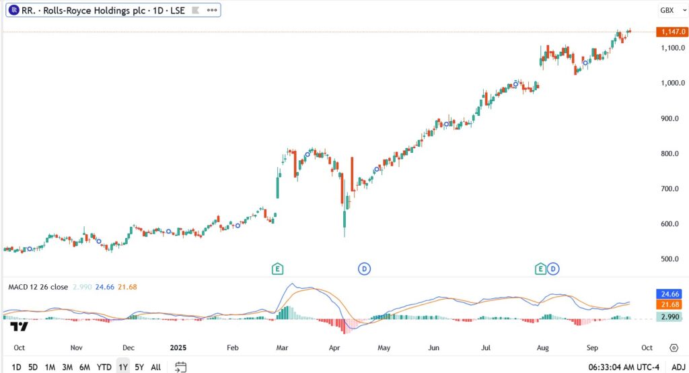This screenshot has height=373, width=689.
Task: Select the 6M time range
Action: coord(85,367)
